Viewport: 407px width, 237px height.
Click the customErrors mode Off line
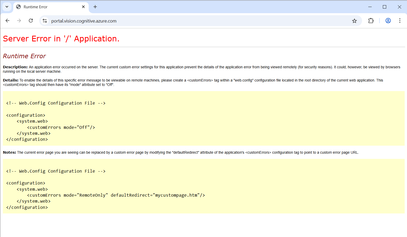pos(61,127)
